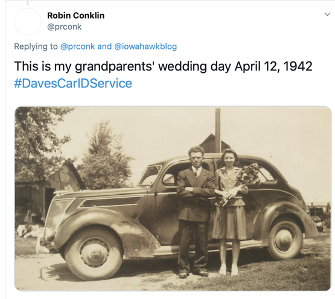Open the Robin Conklin display name profile
This screenshot has height=299, width=335.
[76, 15]
